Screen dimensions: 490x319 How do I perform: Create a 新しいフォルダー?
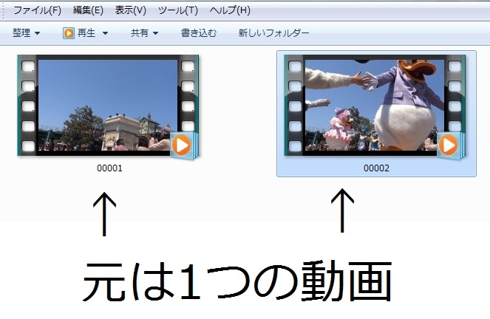tap(273, 32)
